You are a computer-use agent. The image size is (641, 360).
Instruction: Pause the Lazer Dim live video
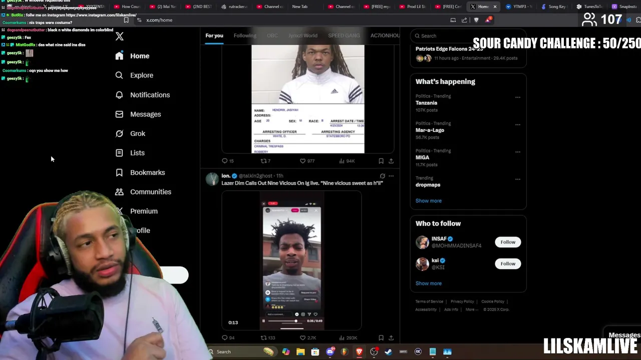(x=263, y=321)
